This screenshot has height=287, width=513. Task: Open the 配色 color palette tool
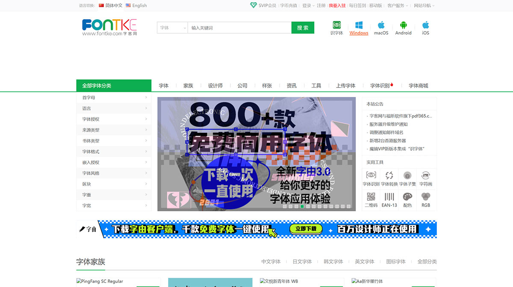[407, 199]
